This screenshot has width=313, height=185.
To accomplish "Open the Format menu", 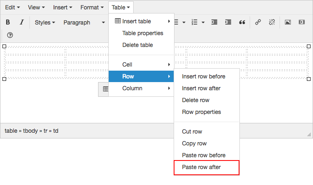I will point(92,7).
